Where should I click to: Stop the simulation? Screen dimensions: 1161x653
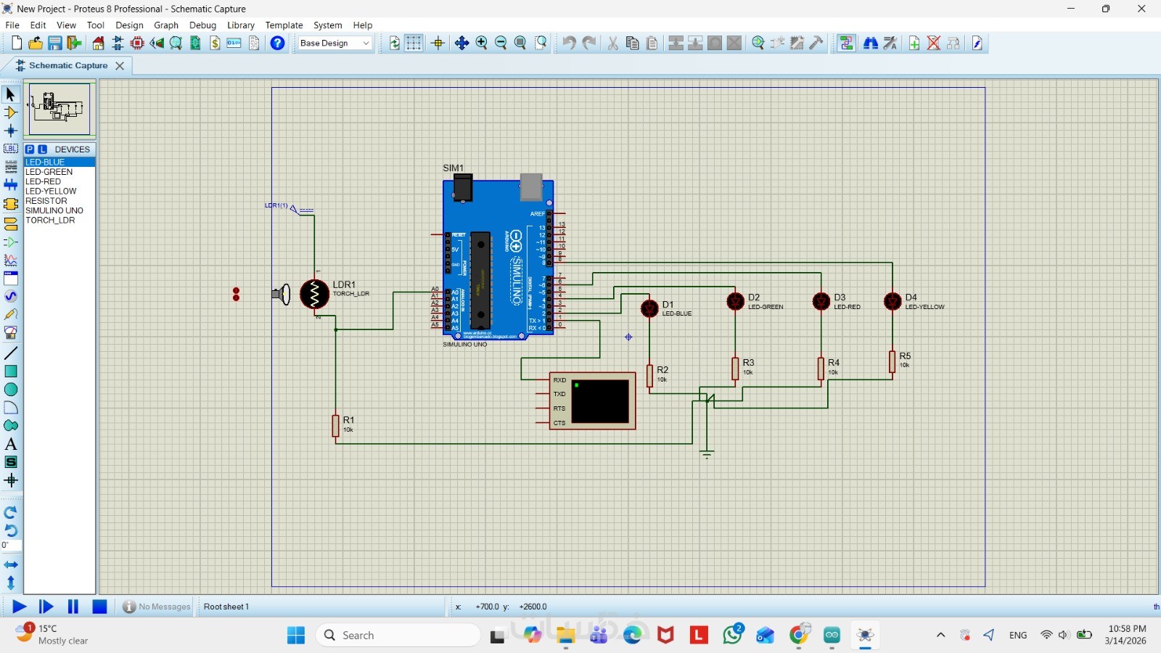99,607
